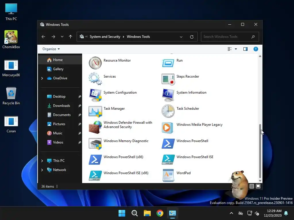
Task: Expand the OneDrive tree node
Action: coord(42,78)
